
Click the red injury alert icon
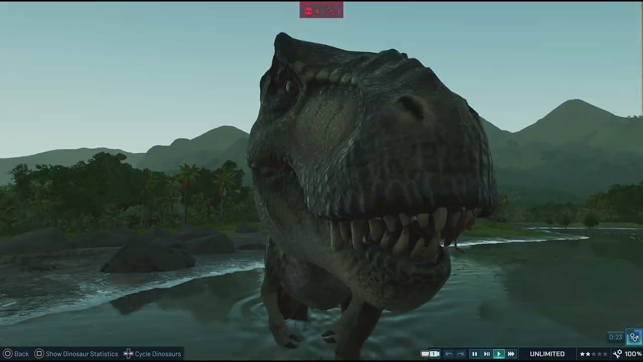pyautogui.click(x=331, y=11)
